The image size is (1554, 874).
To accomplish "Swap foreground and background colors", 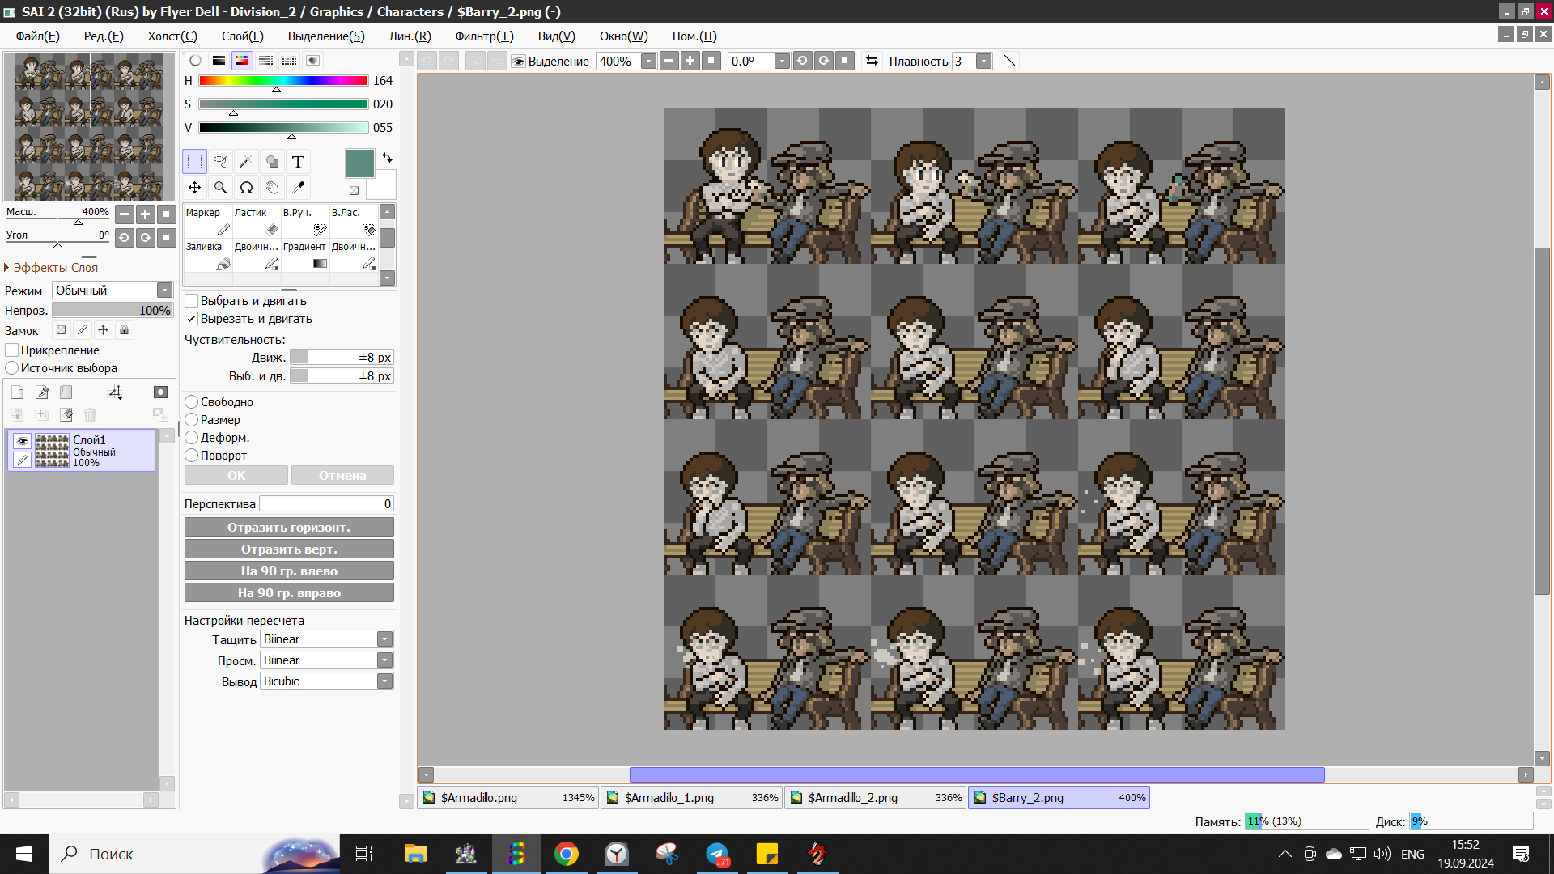I will [x=387, y=158].
